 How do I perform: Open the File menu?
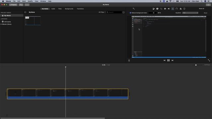coord(14,1)
